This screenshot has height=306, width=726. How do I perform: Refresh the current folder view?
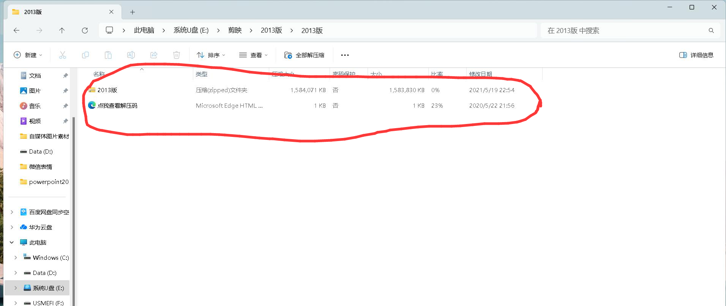[85, 30]
